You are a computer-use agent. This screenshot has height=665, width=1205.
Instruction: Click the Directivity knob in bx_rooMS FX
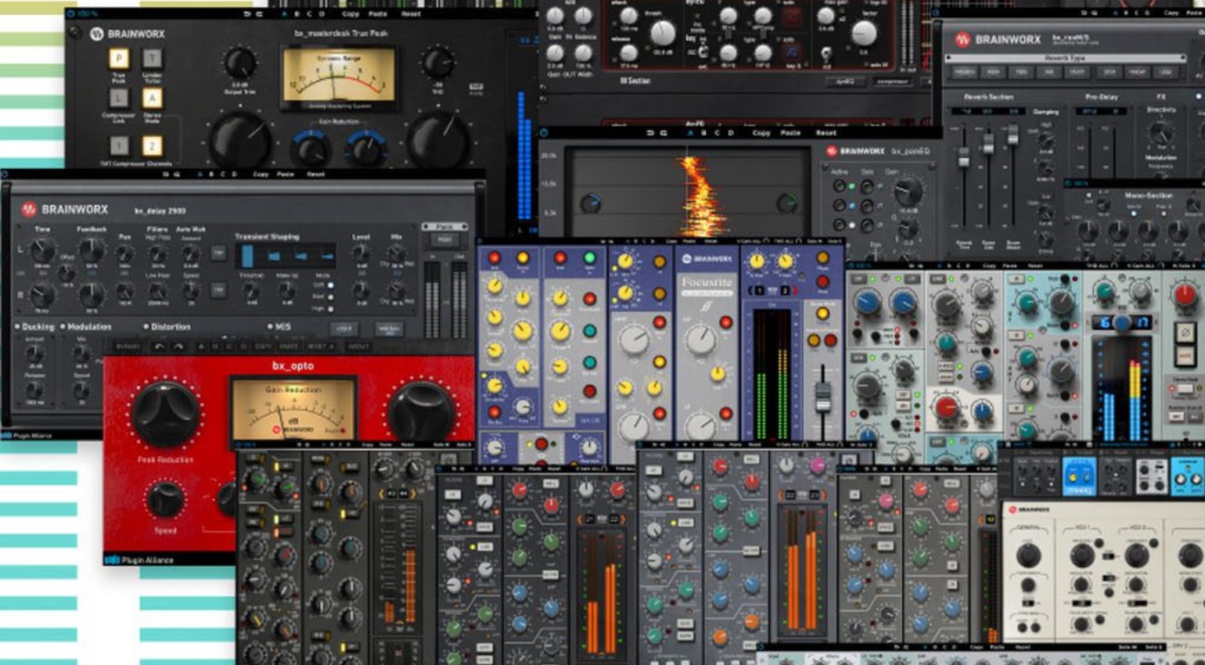click(1160, 131)
